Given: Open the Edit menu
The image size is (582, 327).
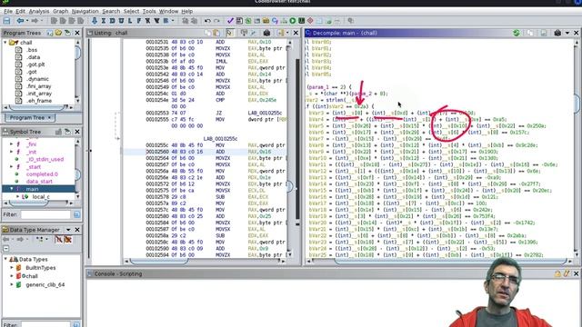Looking at the screenshot, I should click(x=20, y=12).
